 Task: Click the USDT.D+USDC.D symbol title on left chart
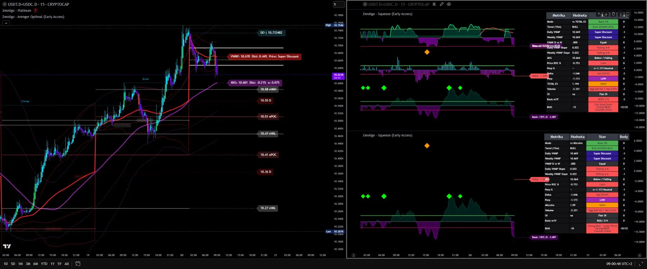coord(39,4)
